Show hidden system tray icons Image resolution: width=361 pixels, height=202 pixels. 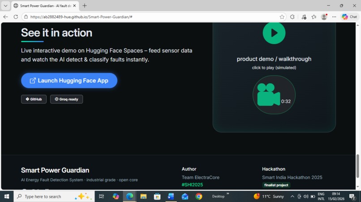[x=292, y=196]
